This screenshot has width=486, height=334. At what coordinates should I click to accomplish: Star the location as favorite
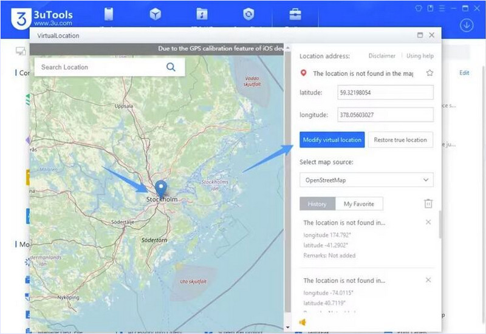[430, 73]
